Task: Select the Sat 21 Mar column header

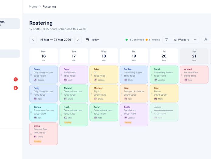Action: (194, 56)
